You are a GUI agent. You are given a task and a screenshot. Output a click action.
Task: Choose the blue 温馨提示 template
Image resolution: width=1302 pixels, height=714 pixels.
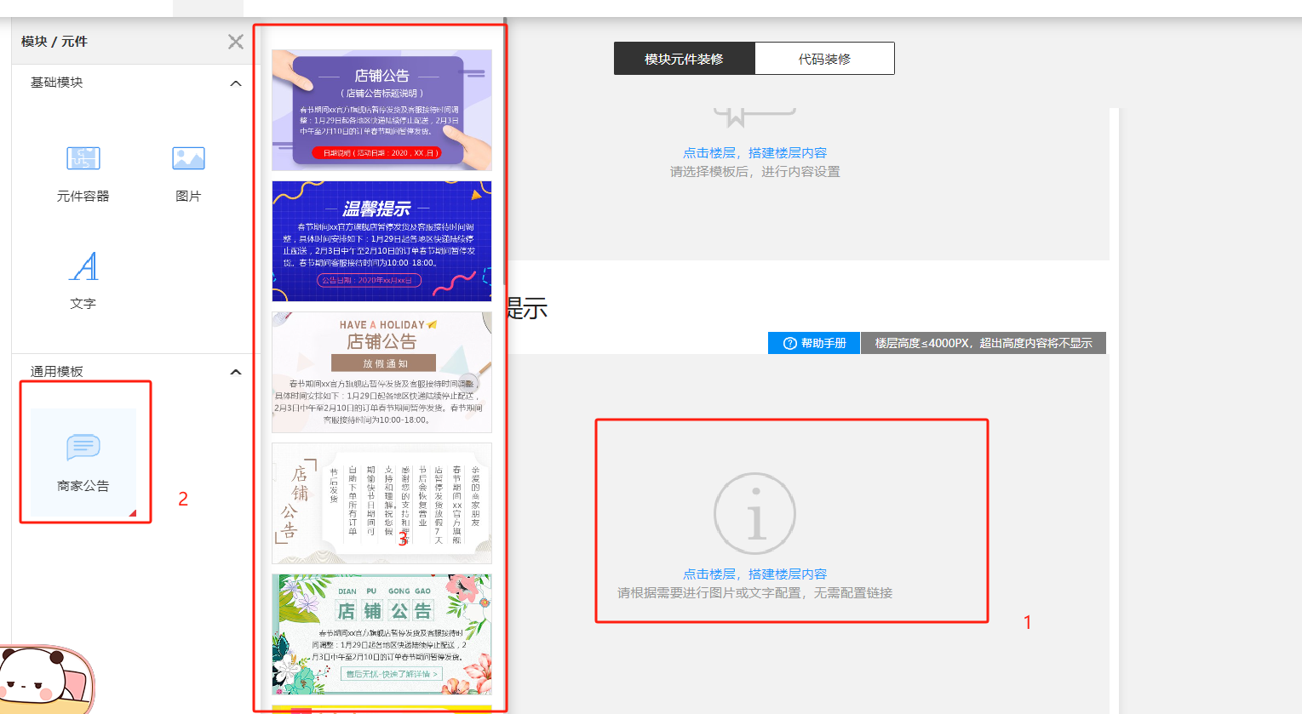pyautogui.click(x=381, y=241)
